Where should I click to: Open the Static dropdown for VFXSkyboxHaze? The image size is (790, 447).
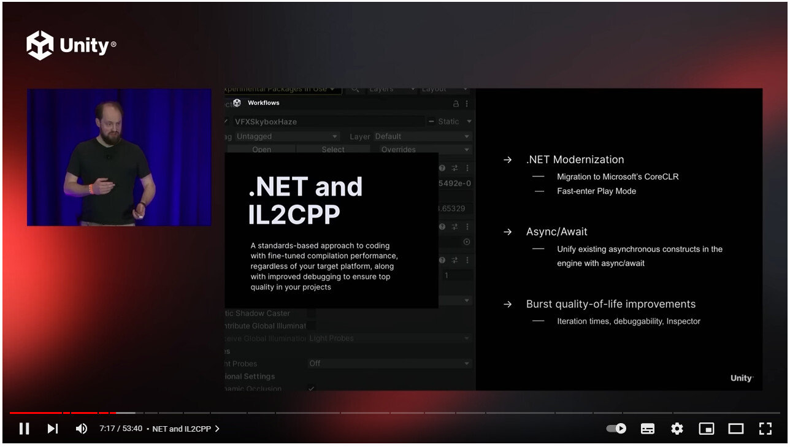click(467, 121)
